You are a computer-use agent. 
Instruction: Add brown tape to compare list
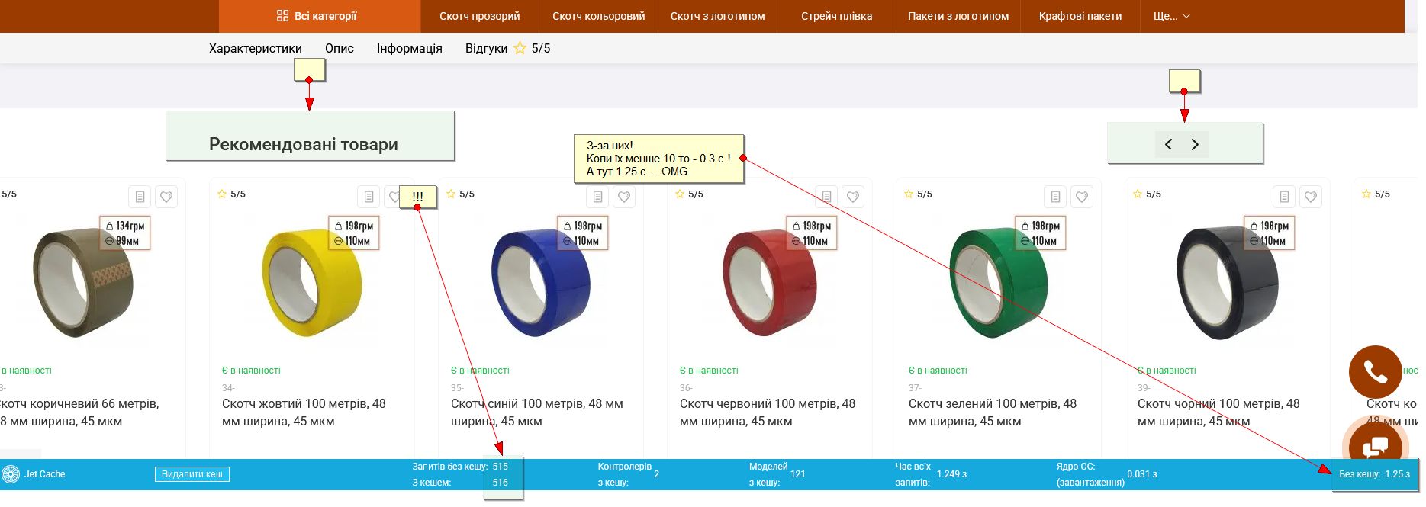tap(140, 197)
